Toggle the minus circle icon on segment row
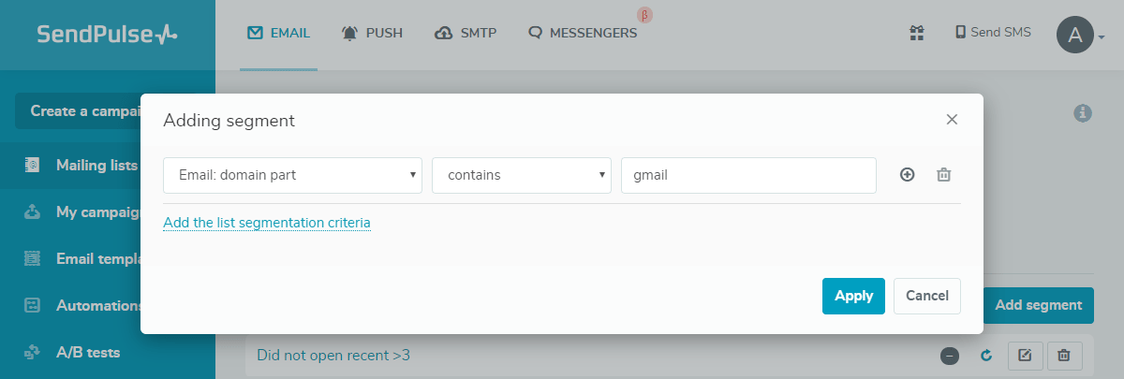 click(x=950, y=356)
